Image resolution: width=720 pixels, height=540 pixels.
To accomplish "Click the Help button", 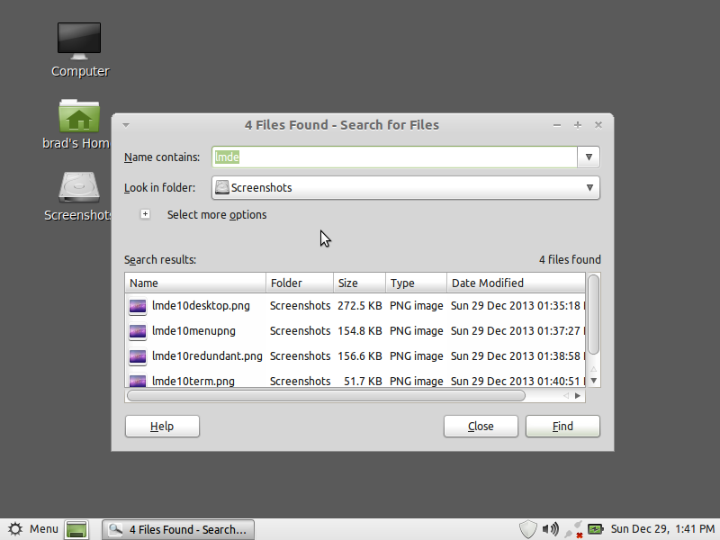I will [162, 426].
